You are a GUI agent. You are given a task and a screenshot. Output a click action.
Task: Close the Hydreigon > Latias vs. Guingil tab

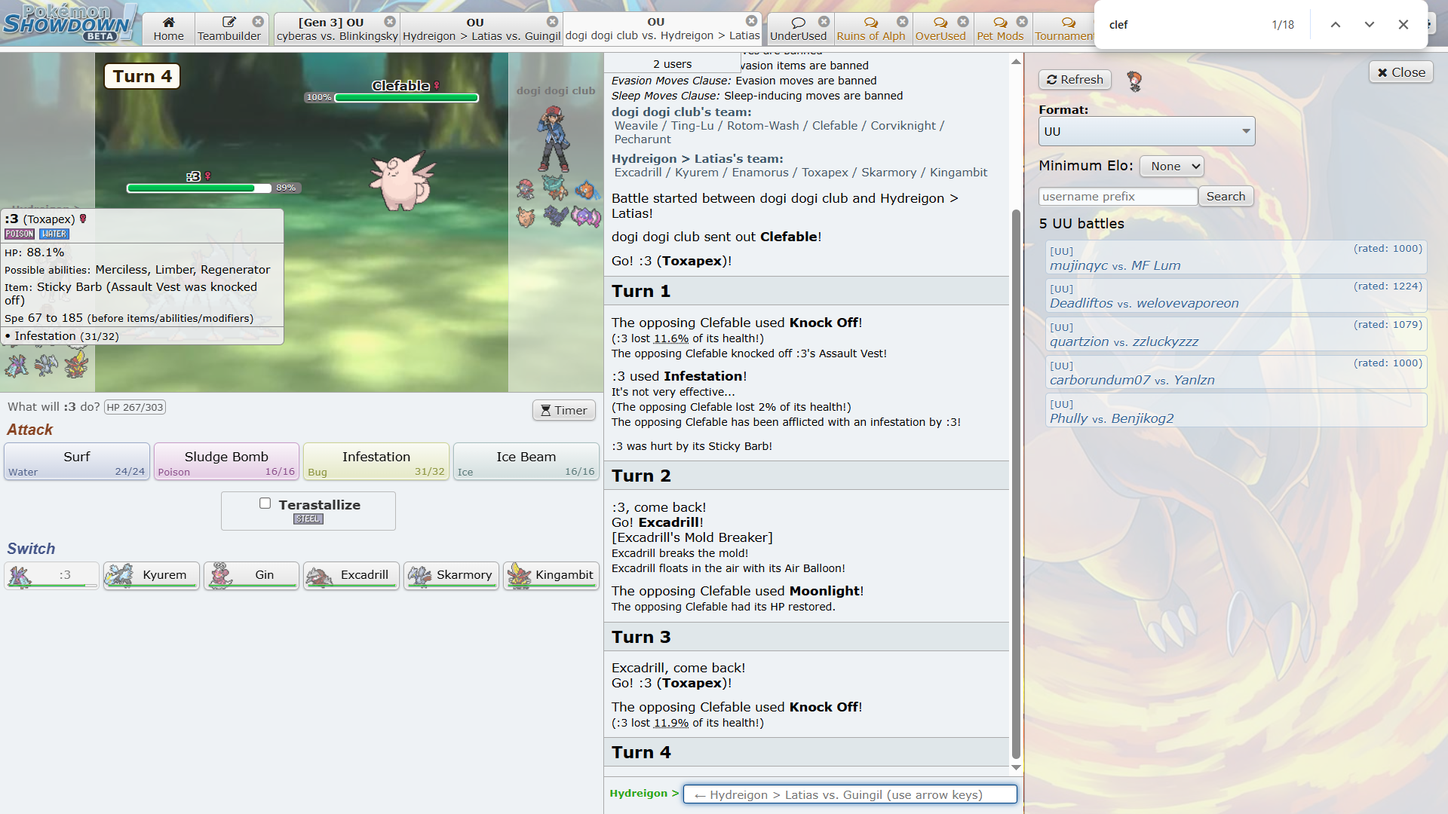point(553,22)
